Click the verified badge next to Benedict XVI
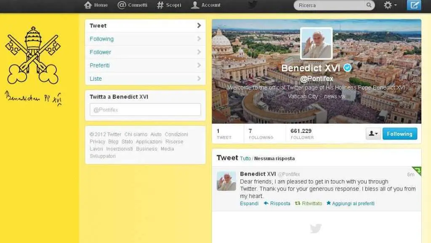 coord(348,68)
